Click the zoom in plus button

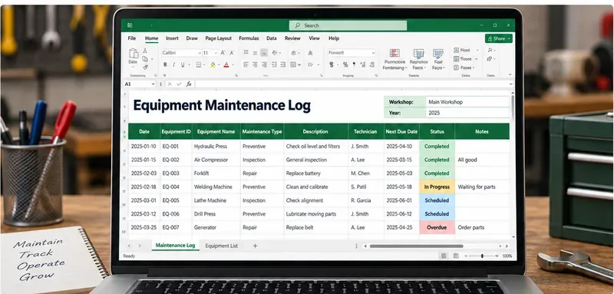pyautogui.click(x=497, y=256)
